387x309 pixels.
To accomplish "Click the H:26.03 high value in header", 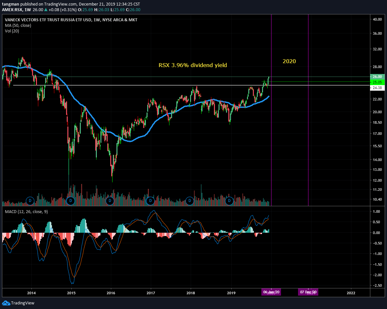I will coord(102,9).
